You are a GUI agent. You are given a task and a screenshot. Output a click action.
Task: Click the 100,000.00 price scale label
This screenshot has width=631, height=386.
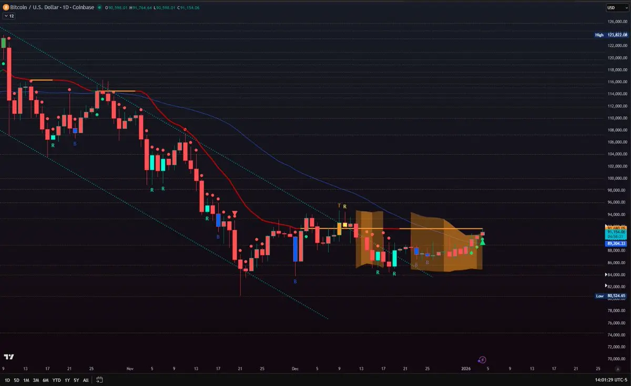pyautogui.click(x=618, y=178)
